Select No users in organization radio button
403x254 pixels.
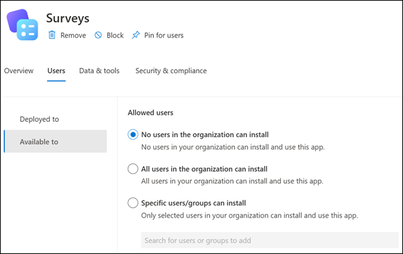(x=133, y=134)
